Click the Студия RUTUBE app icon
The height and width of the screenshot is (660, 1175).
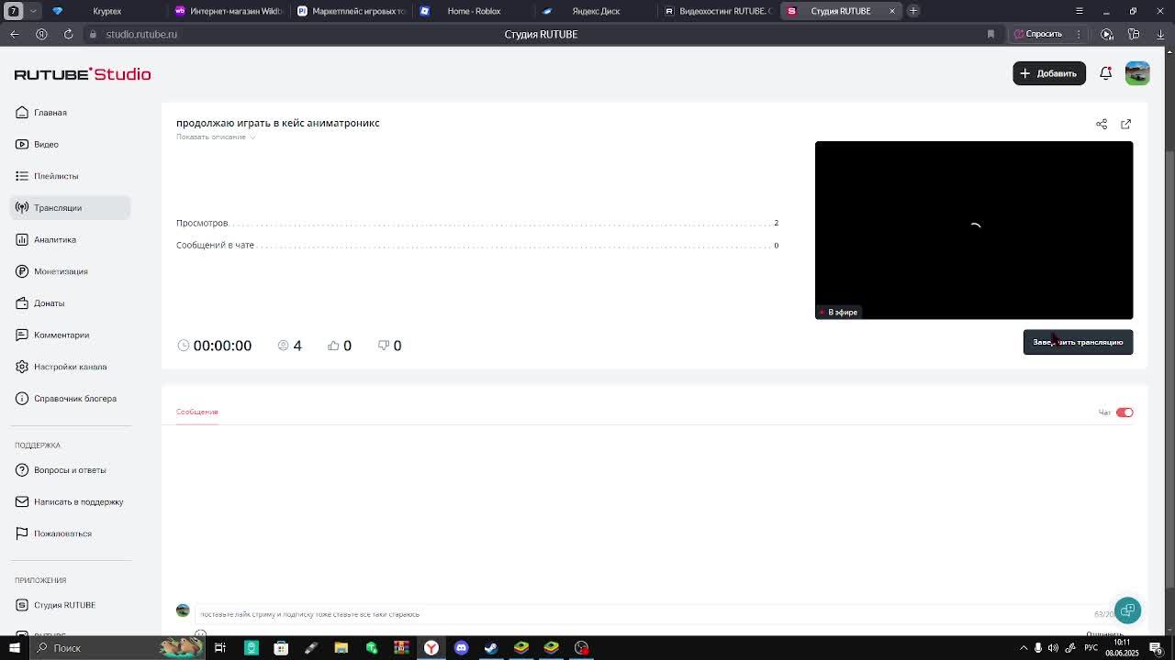[x=22, y=605]
